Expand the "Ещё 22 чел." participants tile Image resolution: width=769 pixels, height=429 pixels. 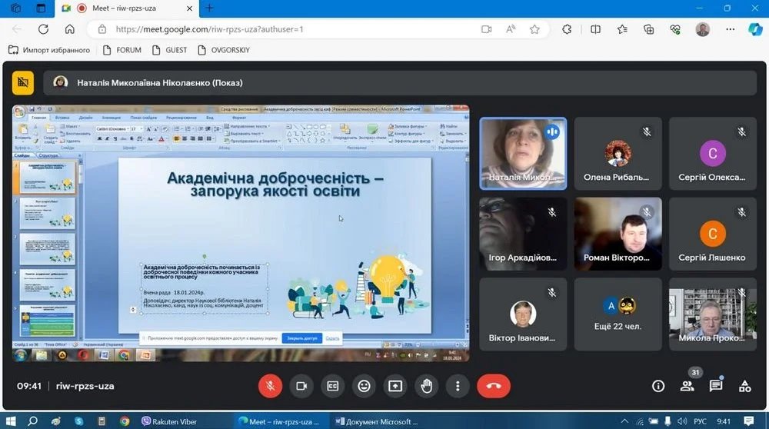pos(618,314)
